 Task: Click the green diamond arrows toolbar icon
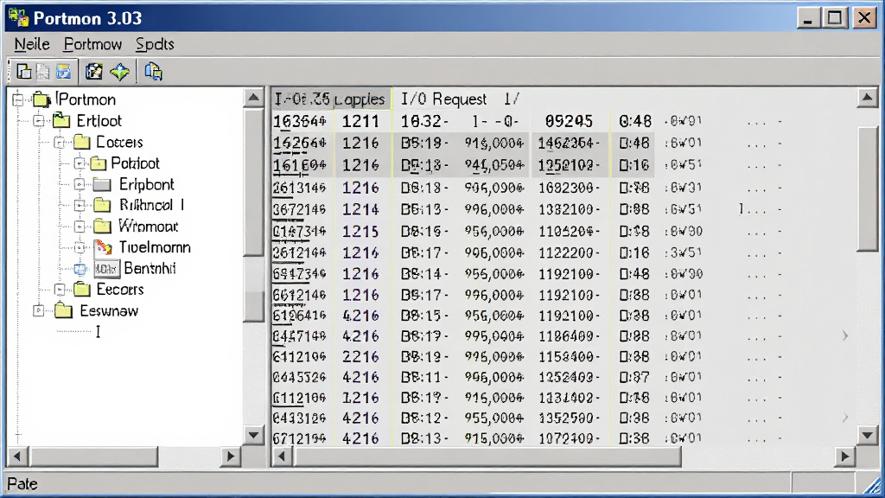(x=119, y=72)
